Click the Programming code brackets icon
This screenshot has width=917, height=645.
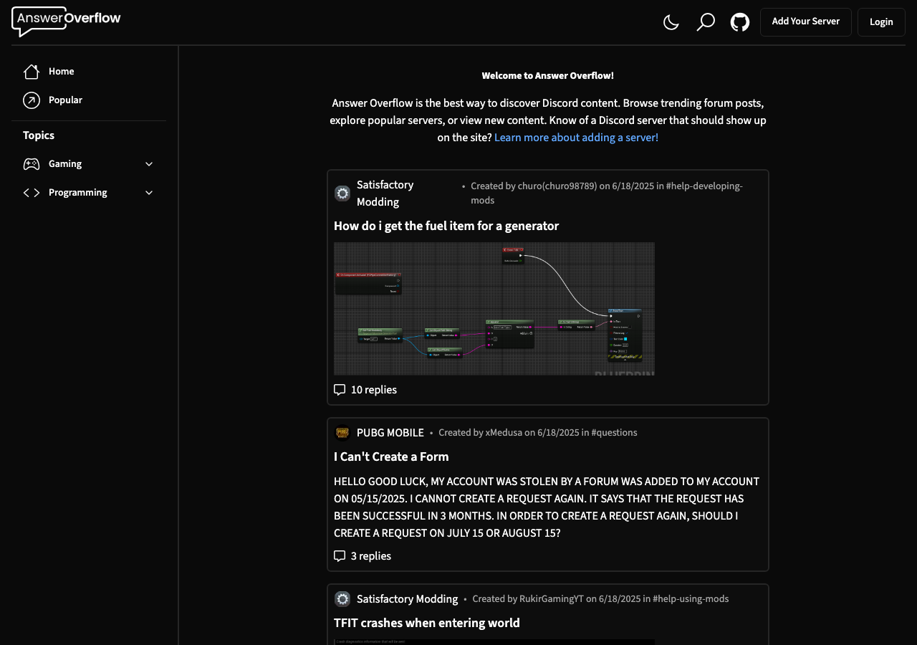[32, 193]
